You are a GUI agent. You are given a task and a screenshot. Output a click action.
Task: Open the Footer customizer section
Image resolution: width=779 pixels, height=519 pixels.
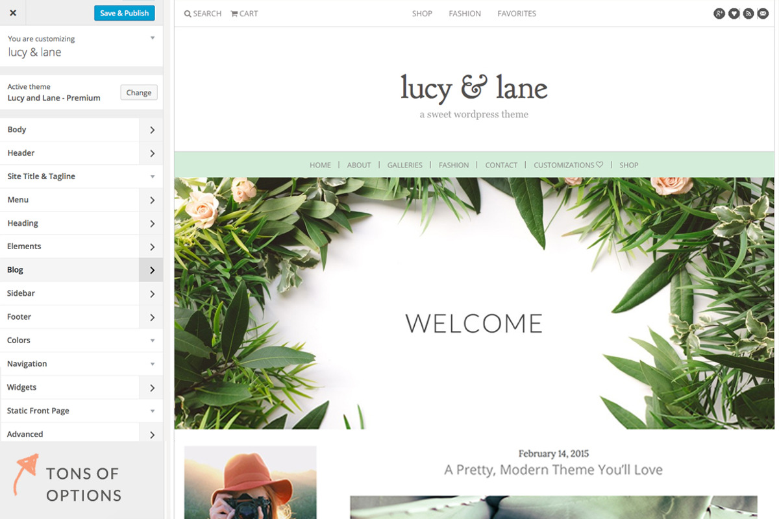point(81,317)
